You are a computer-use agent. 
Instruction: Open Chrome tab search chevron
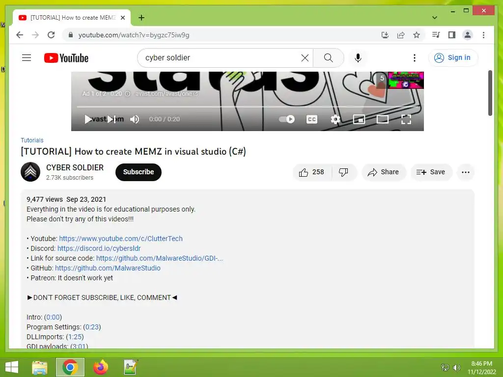click(x=435, y=18)
